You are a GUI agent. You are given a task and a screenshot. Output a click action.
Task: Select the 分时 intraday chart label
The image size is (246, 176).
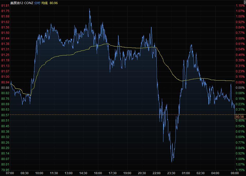click(37, 3)
